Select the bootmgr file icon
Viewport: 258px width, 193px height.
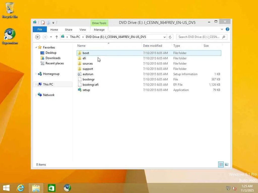click(79, 79)
